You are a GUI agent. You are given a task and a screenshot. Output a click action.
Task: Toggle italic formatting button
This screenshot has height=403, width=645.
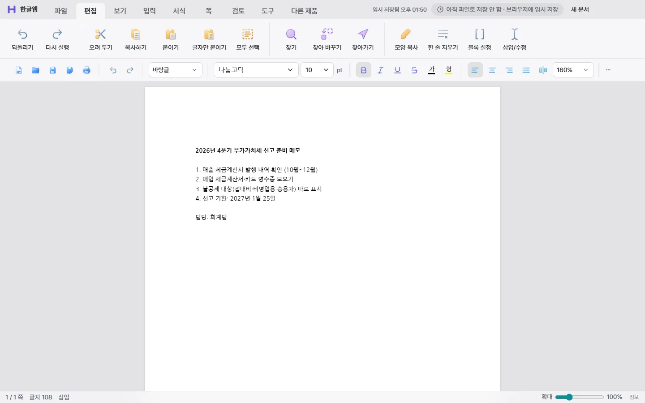tap(380, 70)
